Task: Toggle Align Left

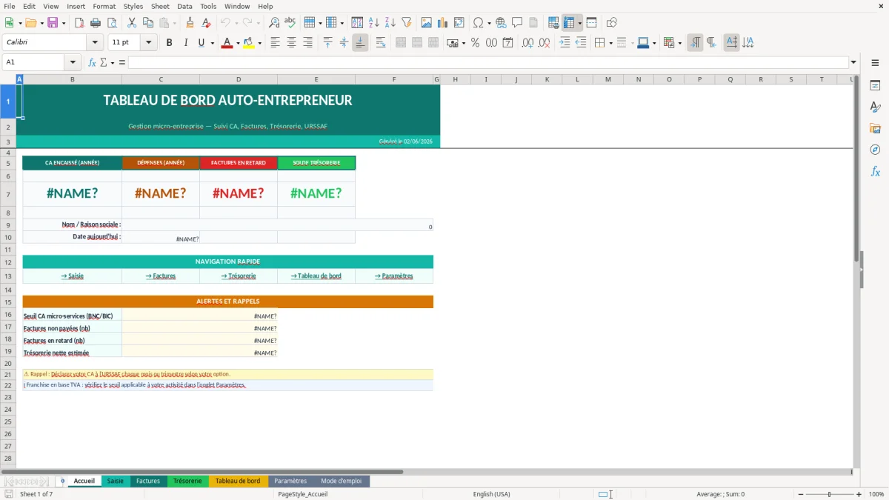Action: 275,43
